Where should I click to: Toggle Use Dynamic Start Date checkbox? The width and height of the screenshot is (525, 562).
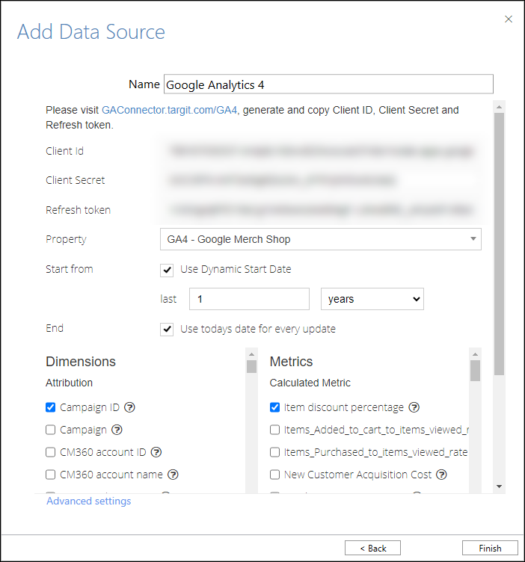click(167, 270)
